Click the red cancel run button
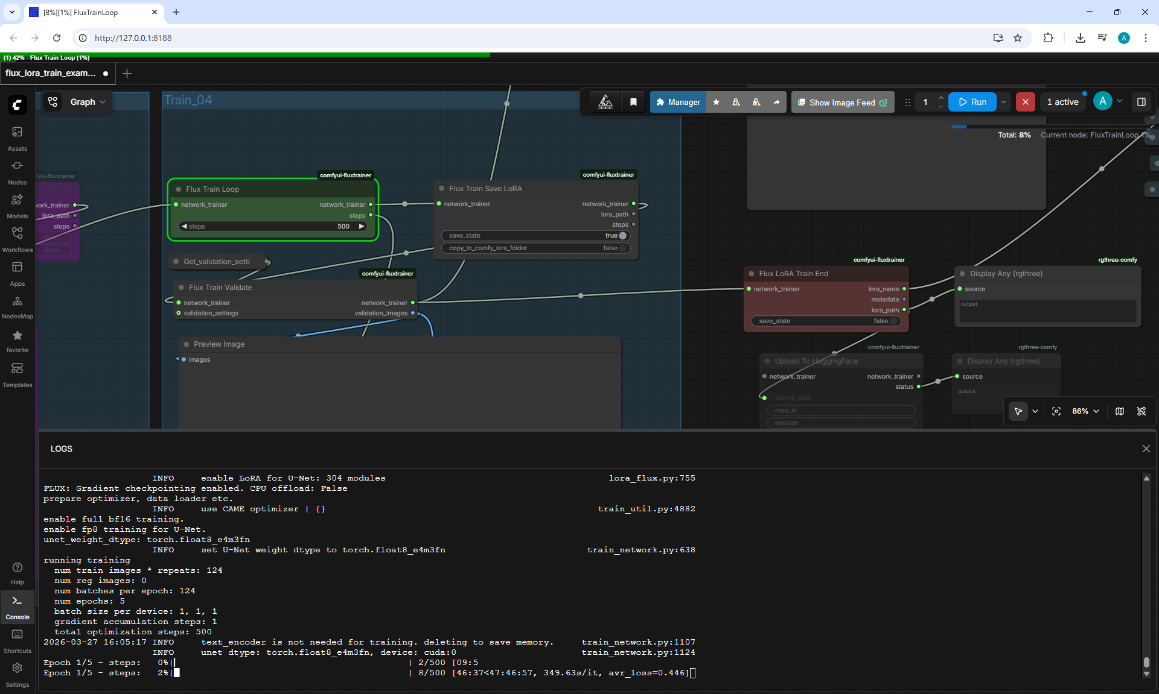The image size is (1159, 694). tap(1025, 102)
